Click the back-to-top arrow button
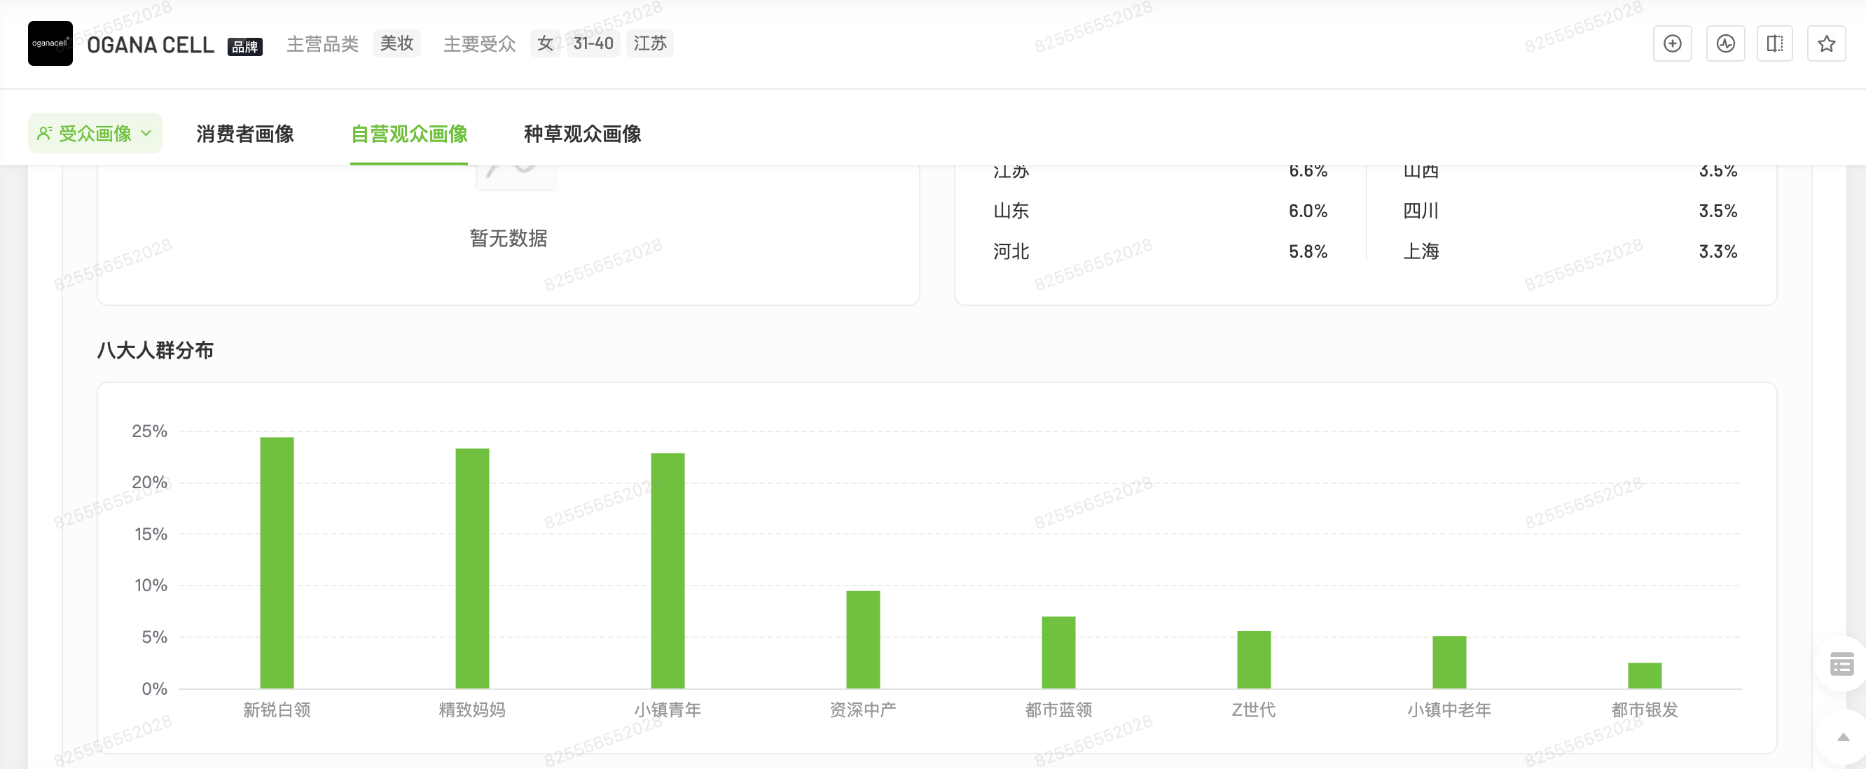1866x769 pixels. click(1843, 737)
